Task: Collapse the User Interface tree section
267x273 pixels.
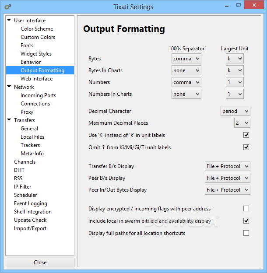Action: (x=9, y=20)
